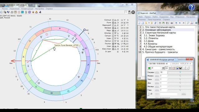The width and height of the screenshot is (199, 112).
Task: Click the red crosshair square icon in dialog
Action: point(174,68)
